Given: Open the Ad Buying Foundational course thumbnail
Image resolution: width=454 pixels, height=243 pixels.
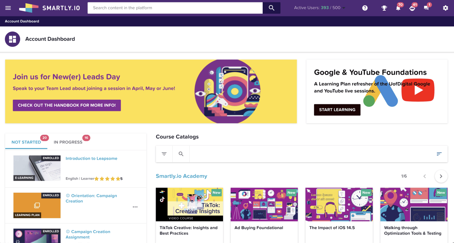Looking at the screenshot, I should coord(264,204).
